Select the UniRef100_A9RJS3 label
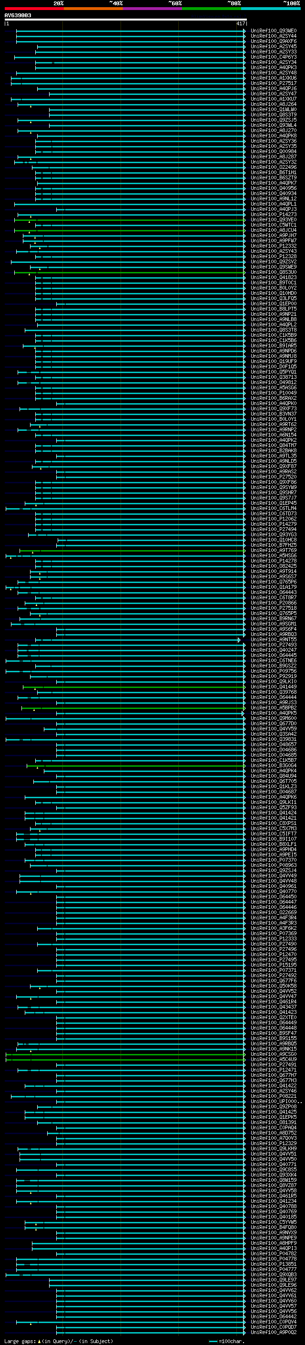 point(273,703)
